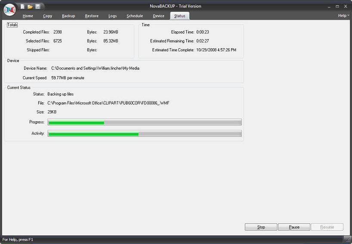Image resolution: width=352 pixels, height=244 pixels.
Task: Click the Size value 29KB
Action: coord(52,112)
